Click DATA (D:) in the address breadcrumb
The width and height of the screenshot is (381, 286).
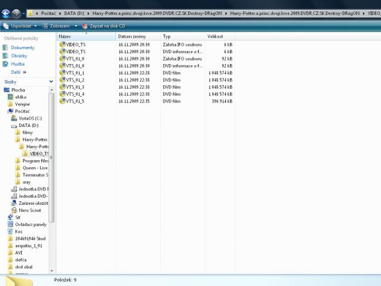74,13
